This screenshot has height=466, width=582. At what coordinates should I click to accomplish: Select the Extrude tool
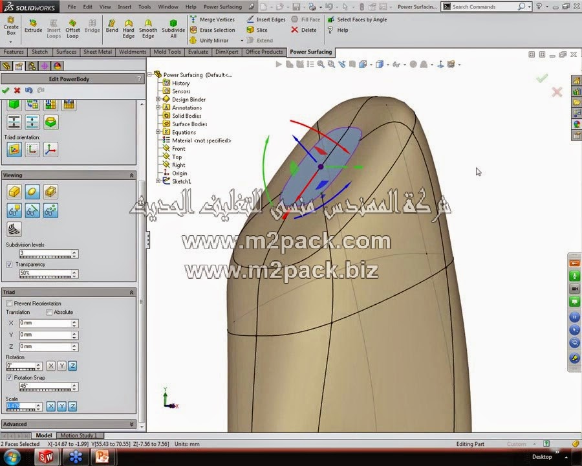33,27
